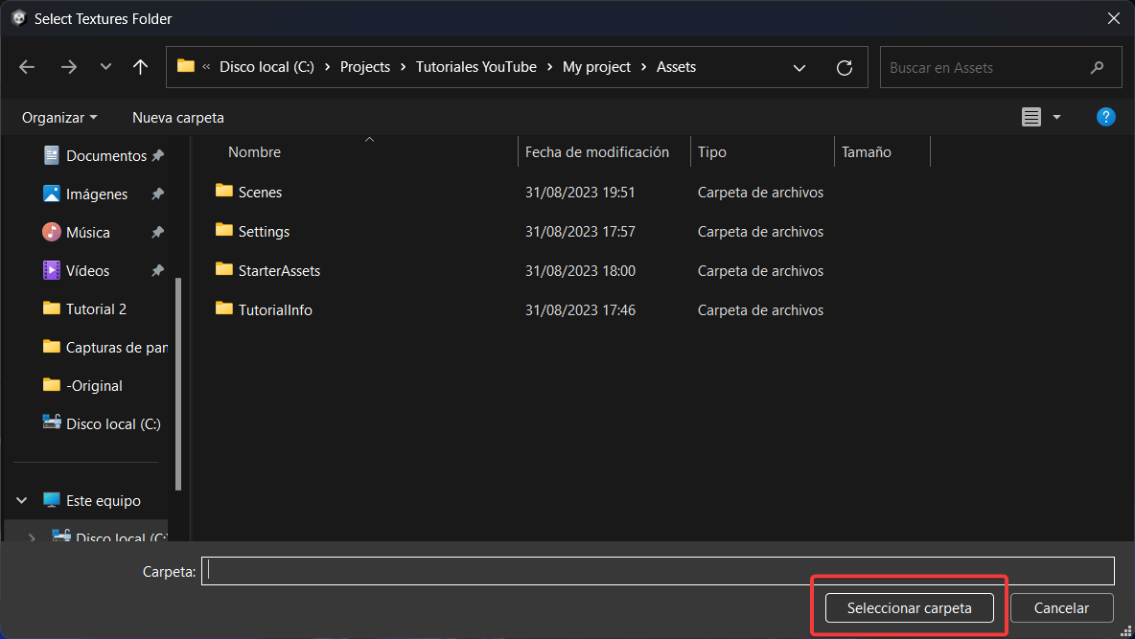Change view with the list view icon
The image size is (1135, 639).
pyautogui.click(x=1031, y=117)
